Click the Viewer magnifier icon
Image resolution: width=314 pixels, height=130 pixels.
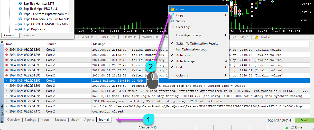point(172,21)
